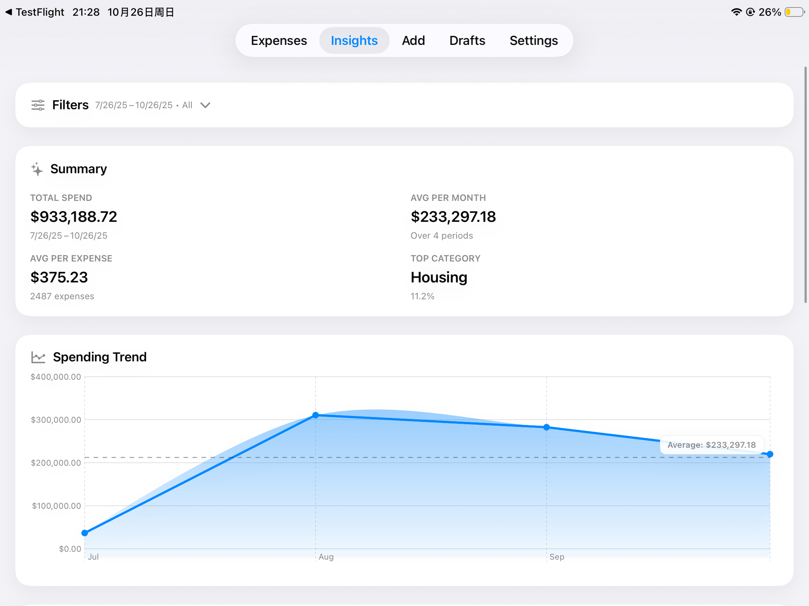Click the Filters label
Screen dimensions: 809x606
pyautogui.click(x=70, y=105)
